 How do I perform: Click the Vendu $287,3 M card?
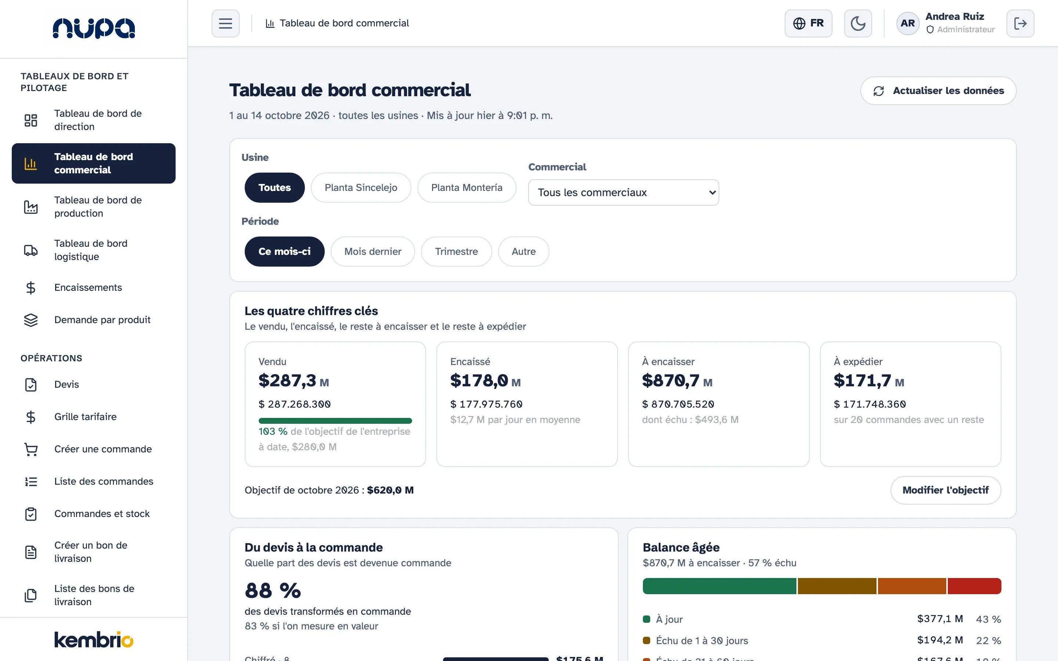click(x=335, y=404)
